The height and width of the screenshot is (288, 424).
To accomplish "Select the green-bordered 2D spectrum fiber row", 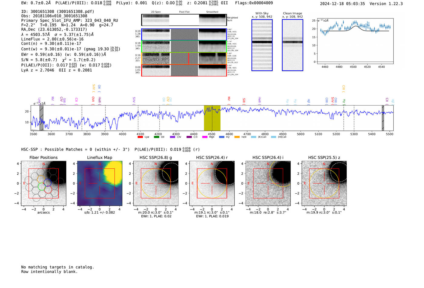I will click(184, 46).
